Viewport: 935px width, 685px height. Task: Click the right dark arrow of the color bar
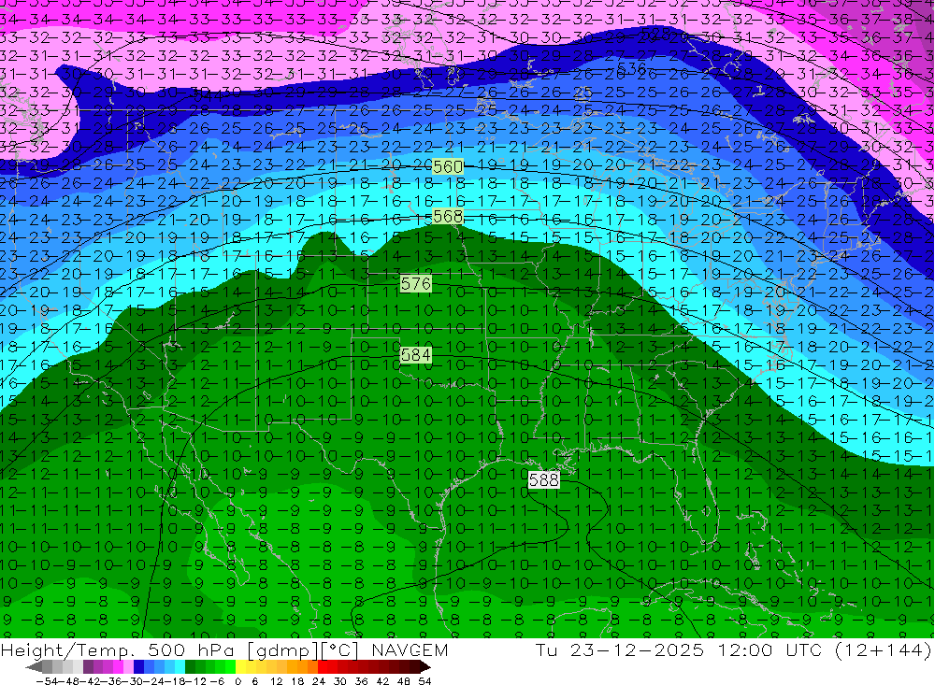424,667
